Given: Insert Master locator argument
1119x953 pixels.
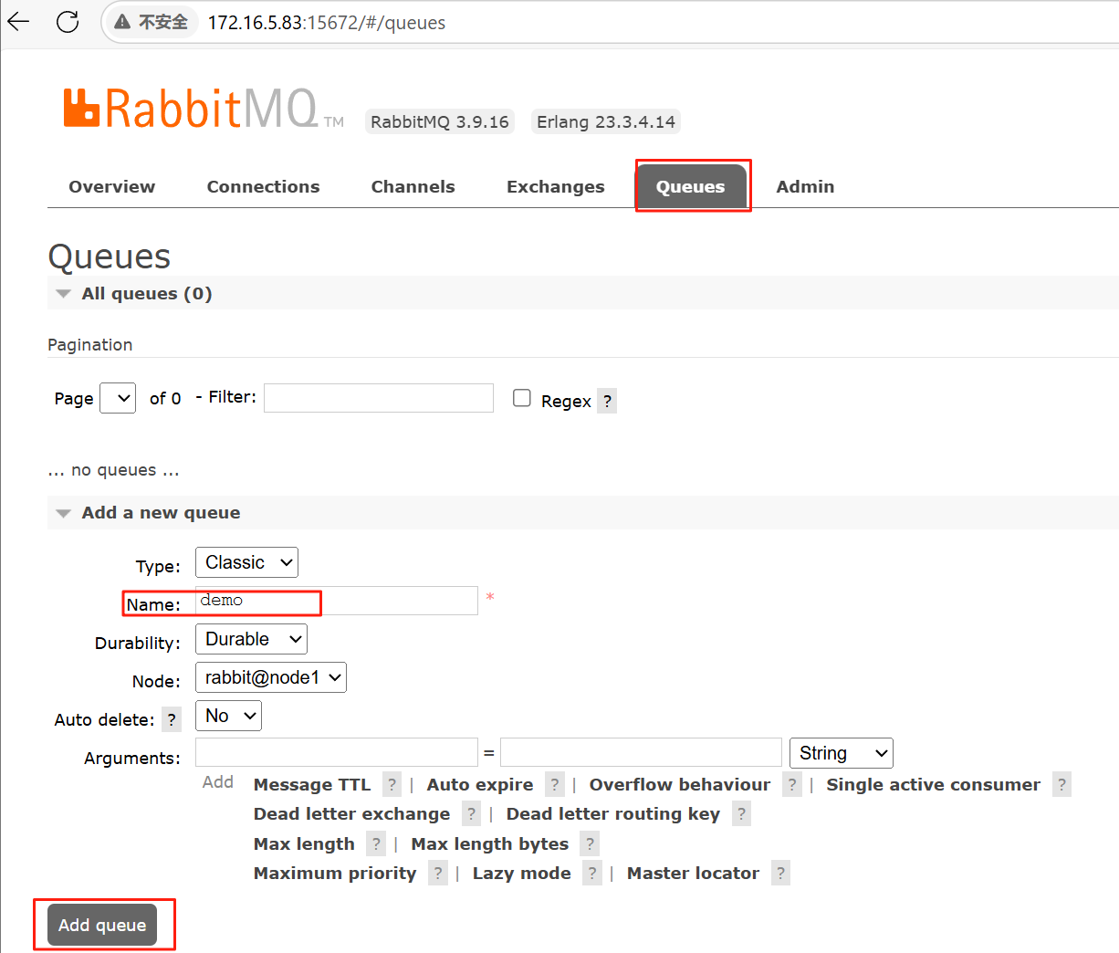Looking at the screenshot, I should tap(694, 873).
